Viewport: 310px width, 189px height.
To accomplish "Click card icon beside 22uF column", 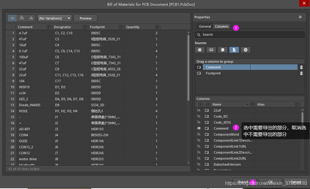I will coord(207,110).
